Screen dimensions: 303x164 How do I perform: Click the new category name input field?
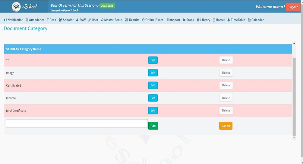coord(77,124)
